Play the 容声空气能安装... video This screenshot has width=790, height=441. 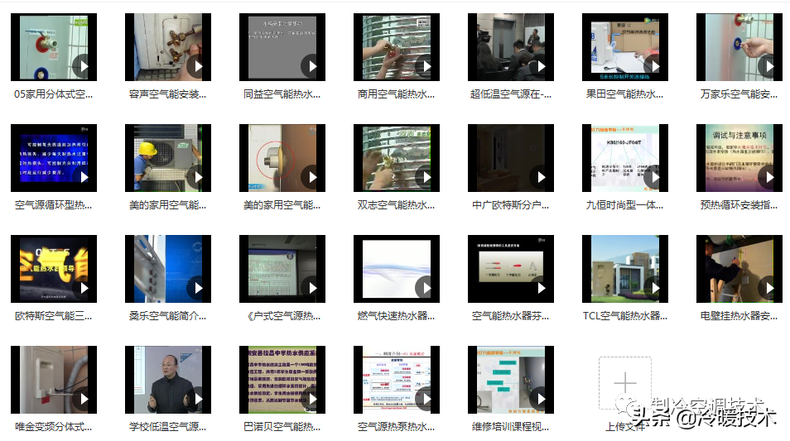[x=197, y=66]
